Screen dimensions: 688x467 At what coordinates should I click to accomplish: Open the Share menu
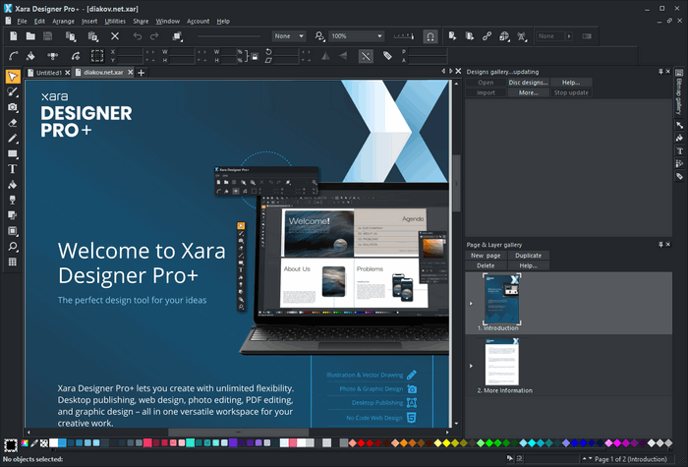(141, 21)
